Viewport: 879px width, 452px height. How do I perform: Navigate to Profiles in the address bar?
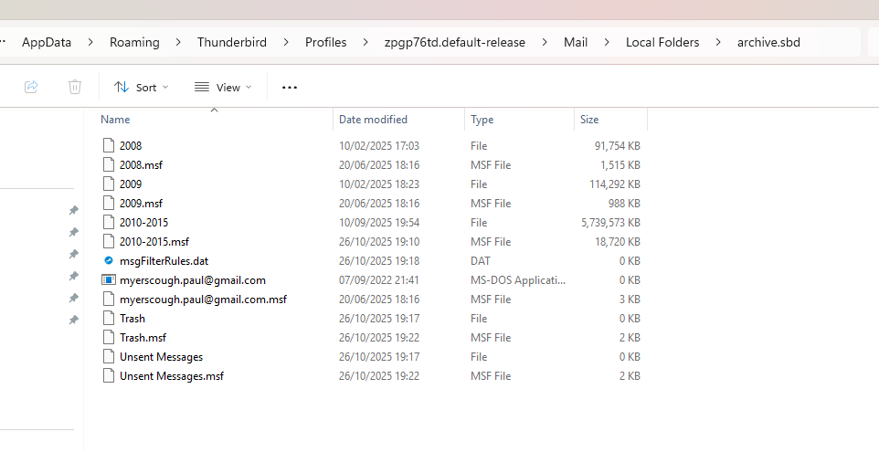325,42
